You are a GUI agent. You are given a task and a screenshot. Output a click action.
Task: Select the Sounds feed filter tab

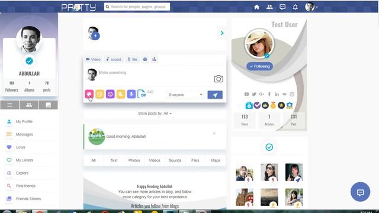[x=175, y=160]
